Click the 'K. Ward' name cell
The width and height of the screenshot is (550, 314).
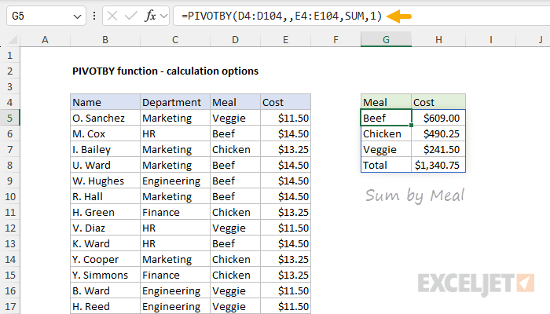coord(105,243)
